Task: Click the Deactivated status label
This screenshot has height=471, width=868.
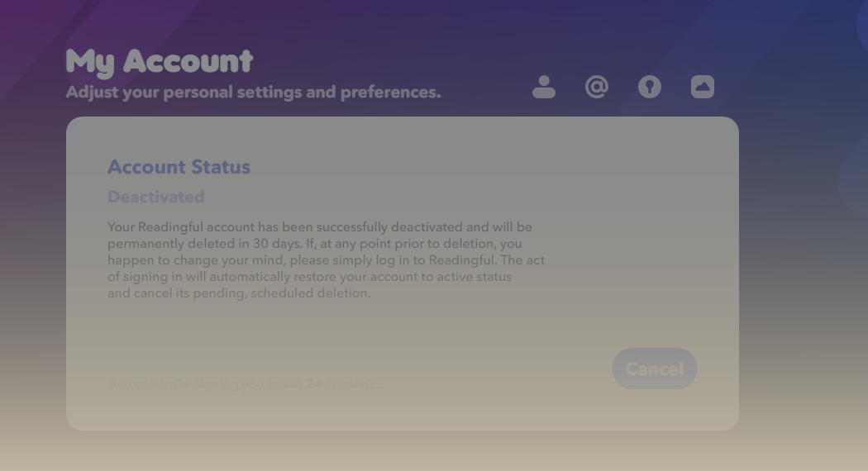Action: click(156, 197)
